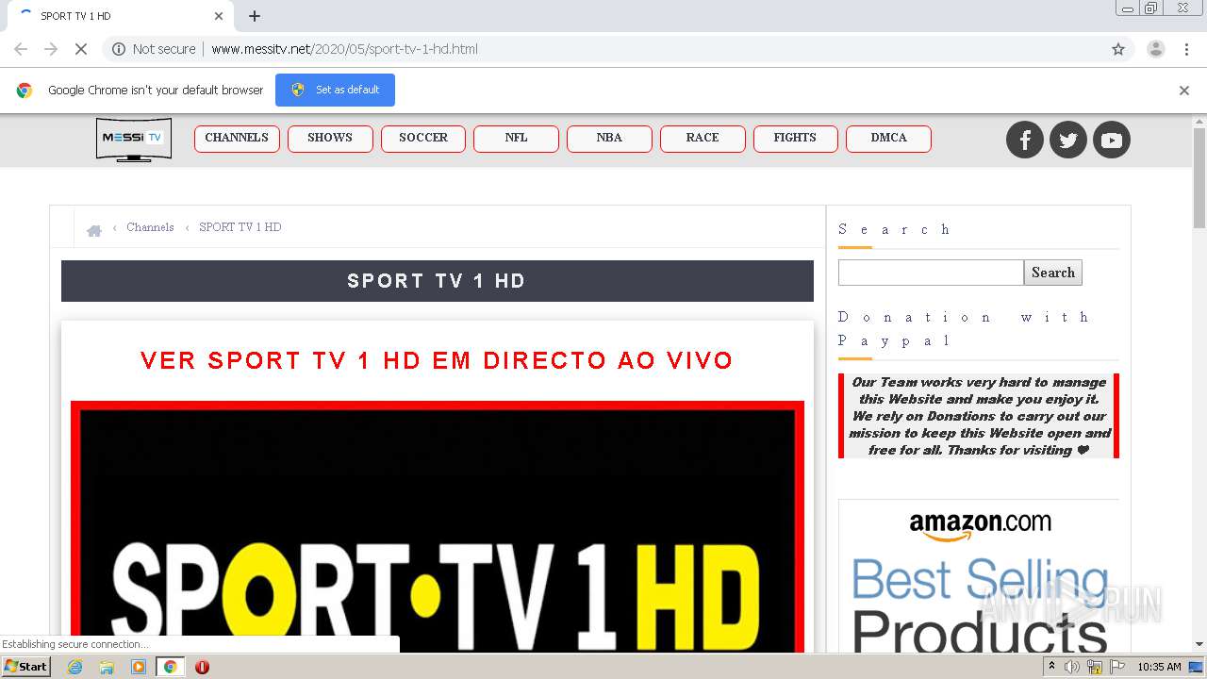Switch to Chrome in the taskbar
1207x679 pixels.
(170, 667)
